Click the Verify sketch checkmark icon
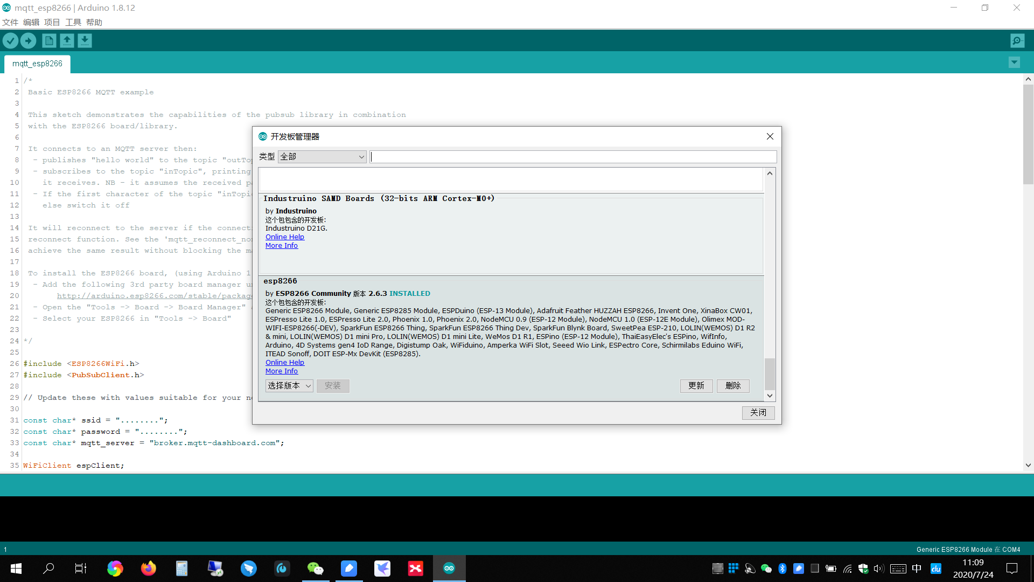 (x=10, y=40)
